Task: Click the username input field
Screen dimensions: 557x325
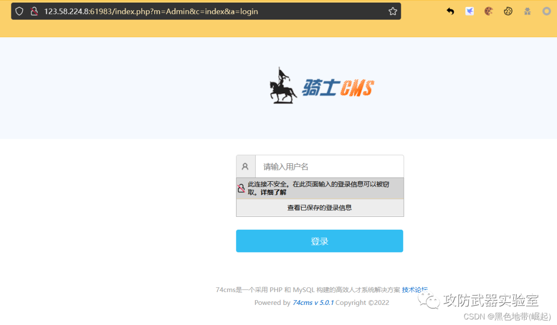Action: (329, 166)
